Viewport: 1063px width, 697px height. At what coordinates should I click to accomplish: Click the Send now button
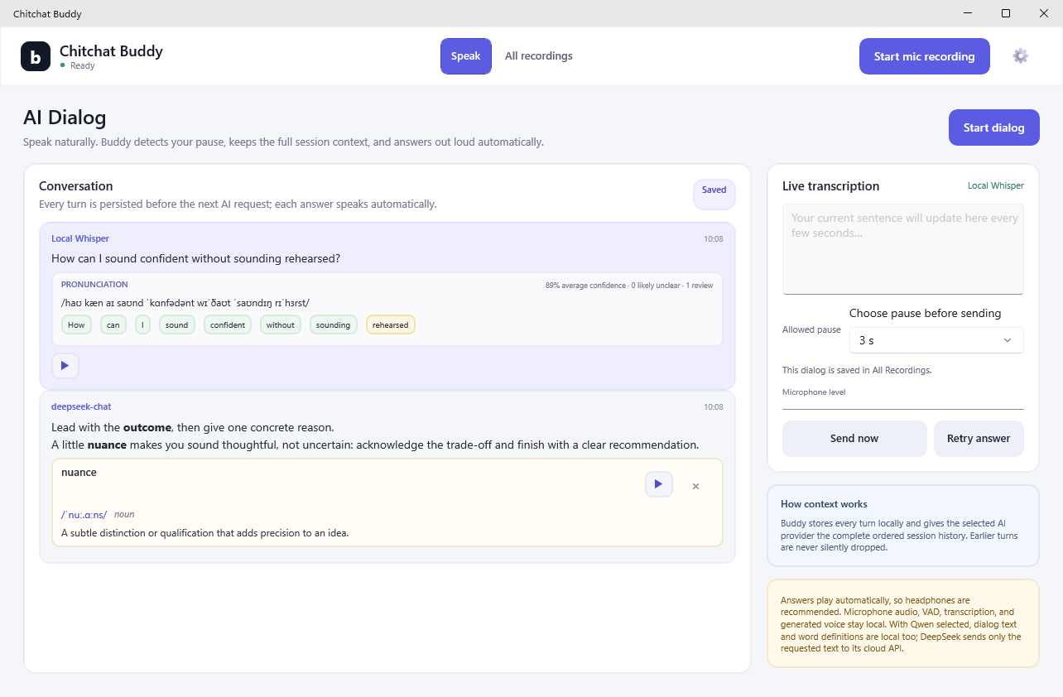pos(854,439)
